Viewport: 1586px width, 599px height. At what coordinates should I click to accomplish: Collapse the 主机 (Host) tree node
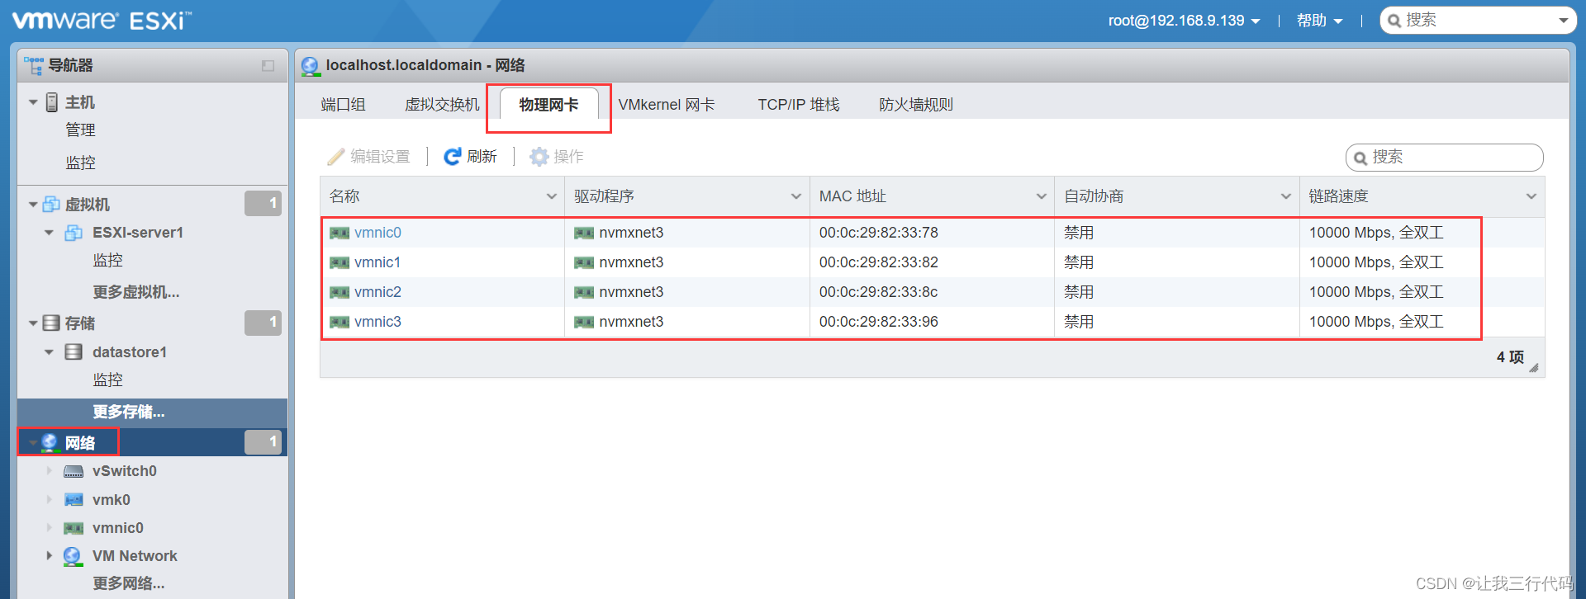point(33,102)
